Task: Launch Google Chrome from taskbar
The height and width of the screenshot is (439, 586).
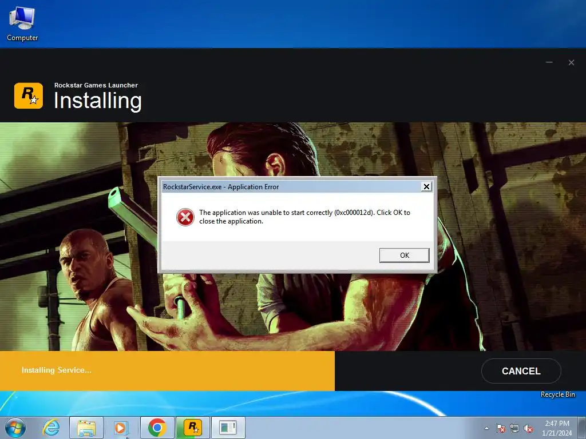Action: (157, 428)
